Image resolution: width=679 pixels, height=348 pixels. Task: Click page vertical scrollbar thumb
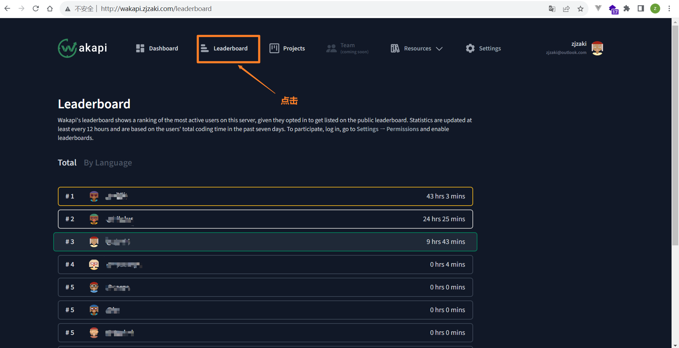click(x=675, y=135)
